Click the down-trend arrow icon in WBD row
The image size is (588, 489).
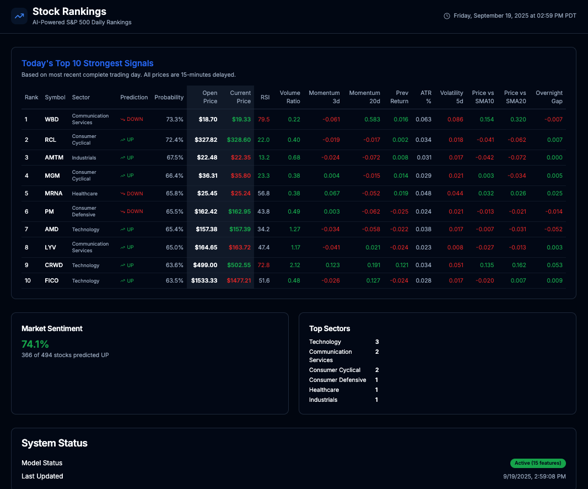point(123,119)
